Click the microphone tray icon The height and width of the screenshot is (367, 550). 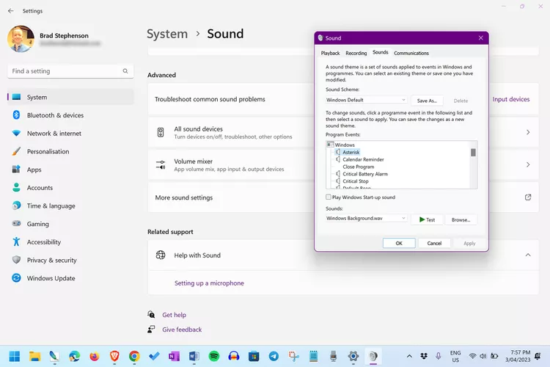click(x=438, y=356)
